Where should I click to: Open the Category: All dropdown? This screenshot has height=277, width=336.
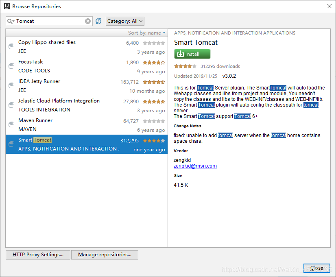tap(125, 21)
